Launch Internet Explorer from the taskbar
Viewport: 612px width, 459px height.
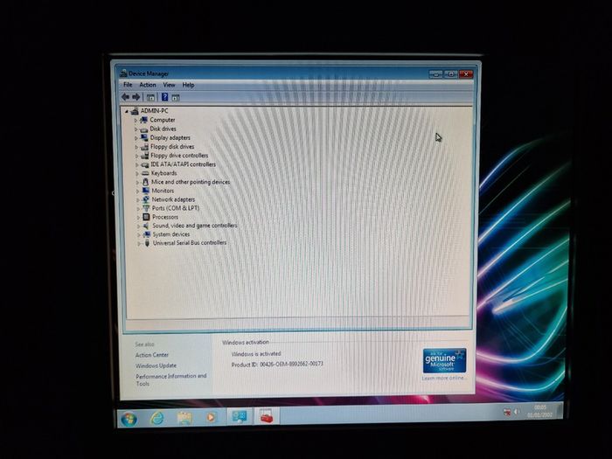pos(156,419)
